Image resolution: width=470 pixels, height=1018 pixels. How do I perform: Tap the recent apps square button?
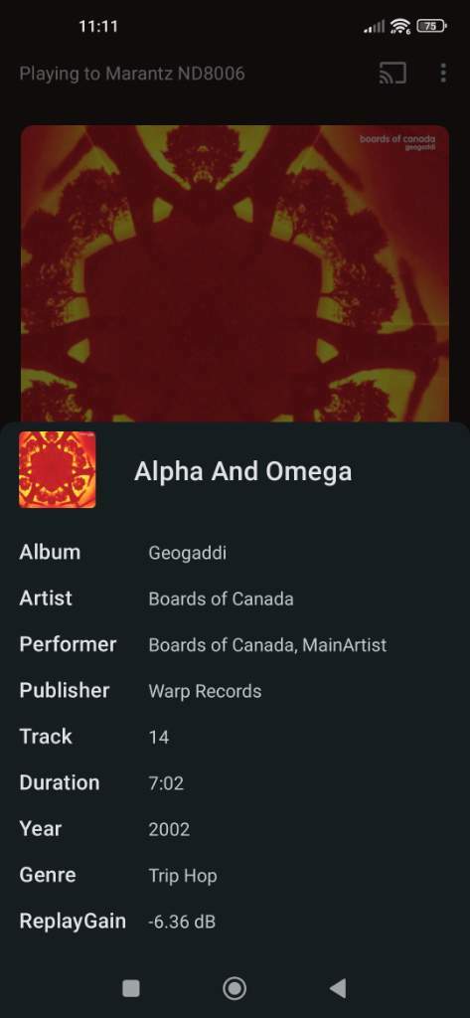[131, 988]
